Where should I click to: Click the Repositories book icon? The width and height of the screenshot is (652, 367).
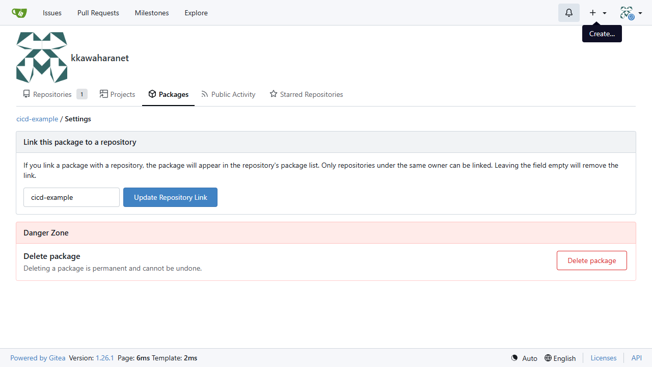26,94
